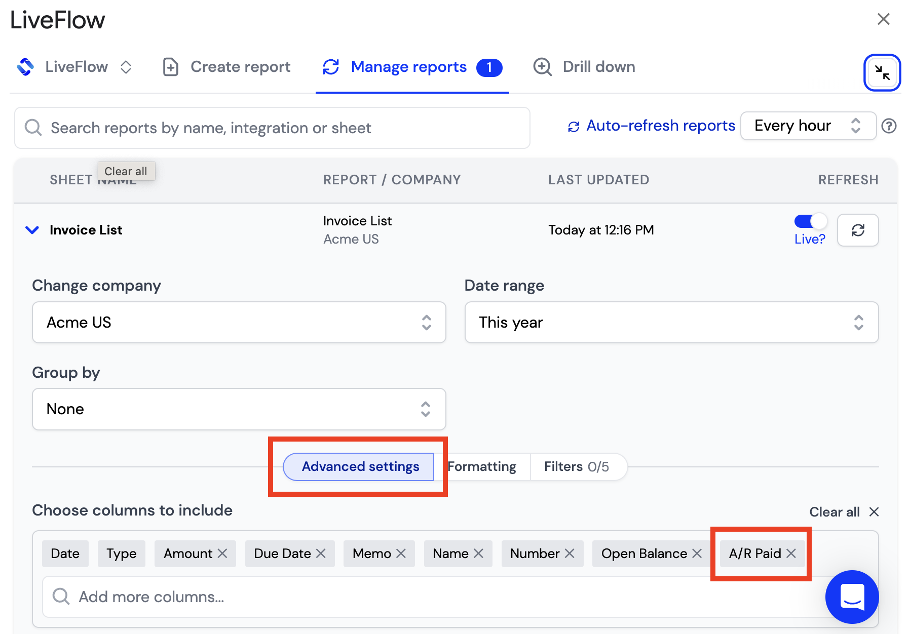
Task: Refresh the Invoice List report
Action: click(858, 230)
